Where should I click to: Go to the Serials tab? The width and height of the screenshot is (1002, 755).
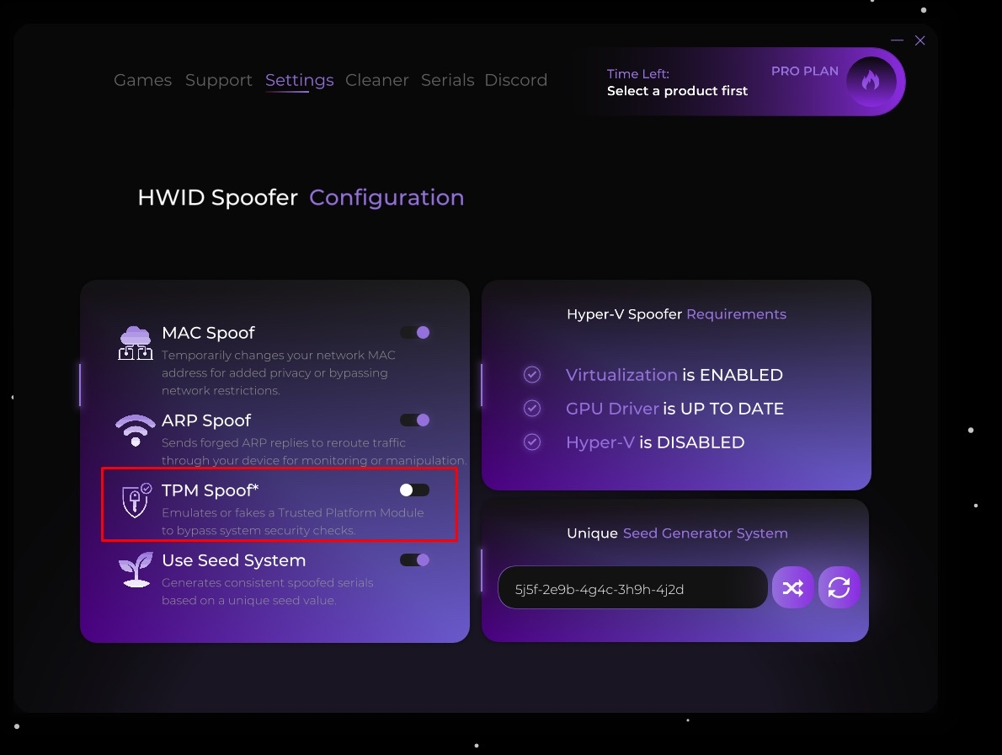coord(447,80)
